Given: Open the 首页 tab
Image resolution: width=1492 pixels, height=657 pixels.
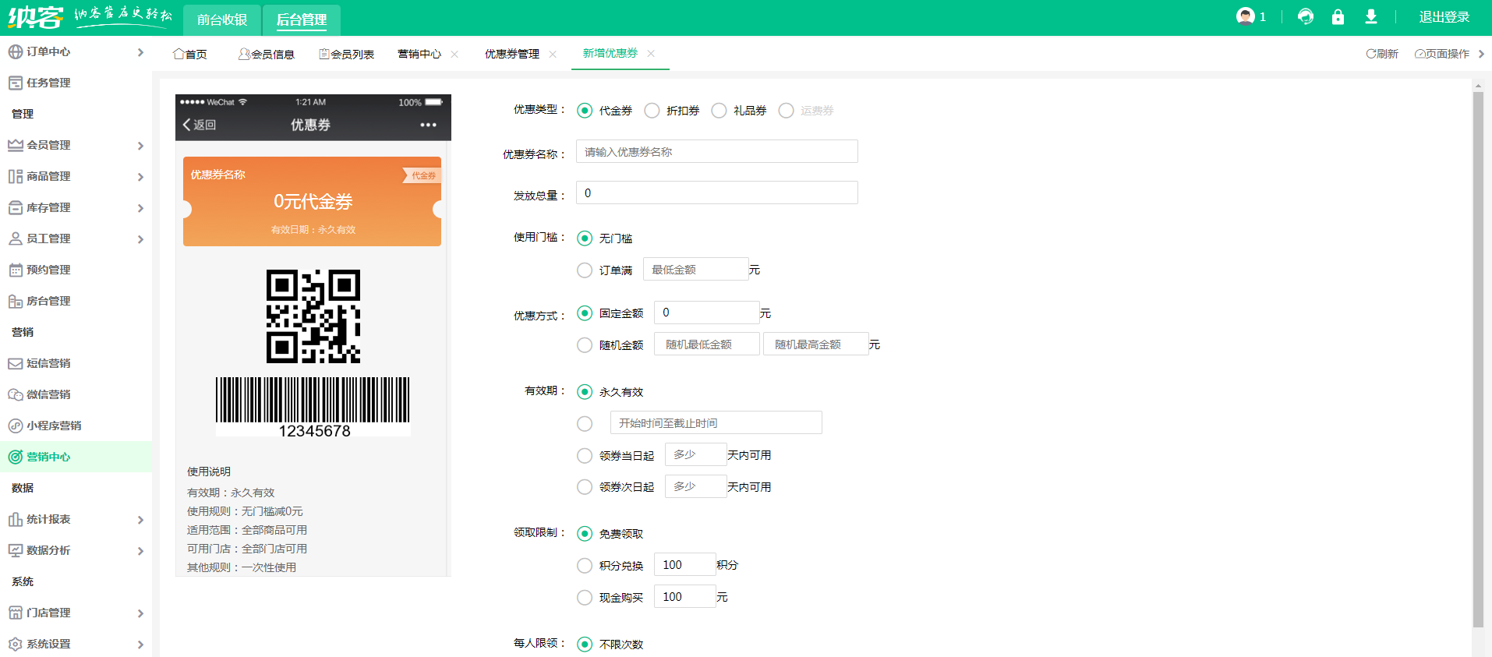Looking at the screenshot, I should click(x=190, y=54).
